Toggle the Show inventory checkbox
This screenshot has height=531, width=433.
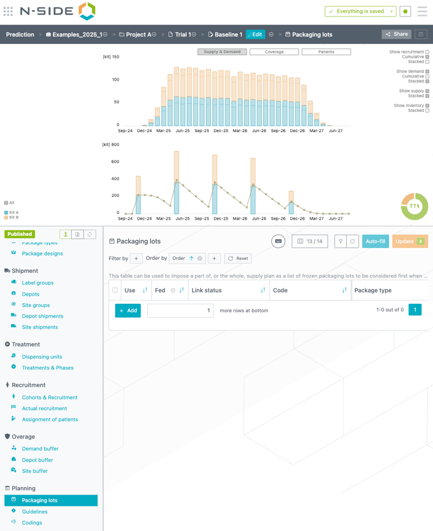[x=427, y=106]
